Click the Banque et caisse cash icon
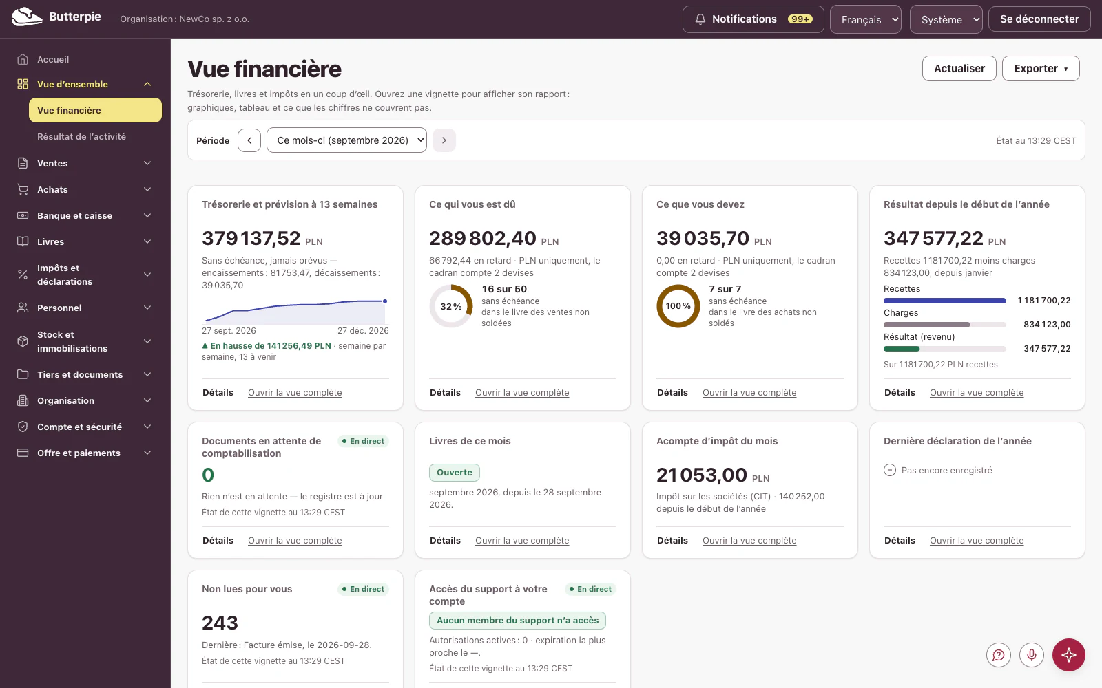 (23, 215)
